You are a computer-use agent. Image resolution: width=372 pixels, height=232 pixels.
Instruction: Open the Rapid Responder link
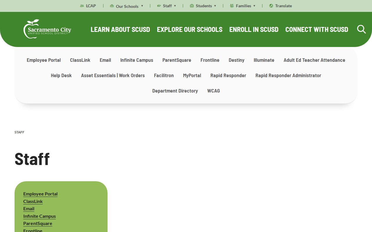[228, 75]
